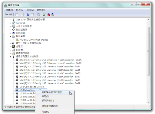Open the View (V) menu

[x=30, y=10]
